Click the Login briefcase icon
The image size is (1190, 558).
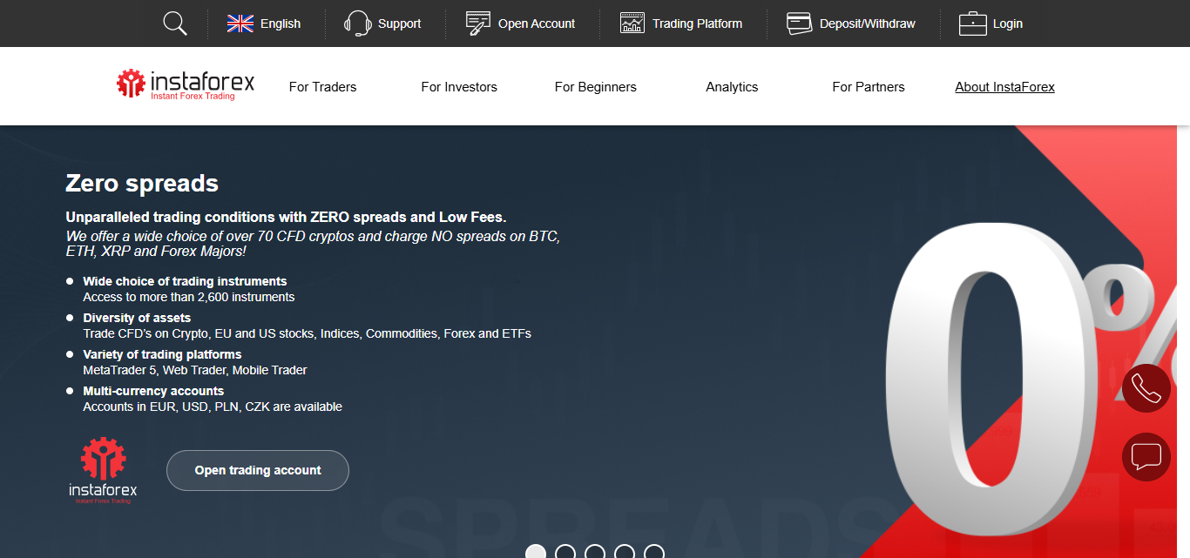pyautogui.click(x=972, y=24)
